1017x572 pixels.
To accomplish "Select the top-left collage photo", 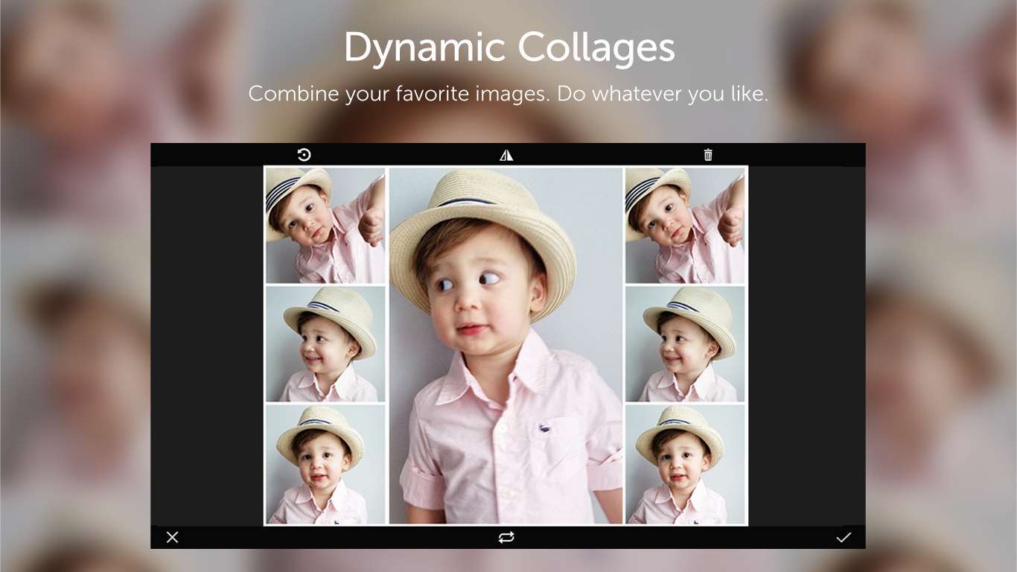I will [x=325, y=225].
